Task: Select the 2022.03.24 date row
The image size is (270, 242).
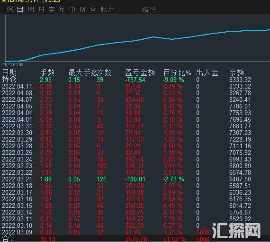Action: [17, 160]
